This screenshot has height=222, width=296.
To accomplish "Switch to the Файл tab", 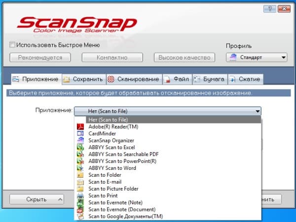I will click(177, 79).
